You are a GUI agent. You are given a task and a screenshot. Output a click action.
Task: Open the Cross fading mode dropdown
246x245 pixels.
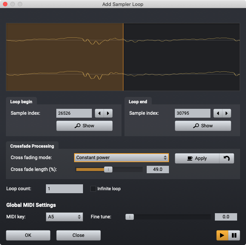click(x=121, y=158)
